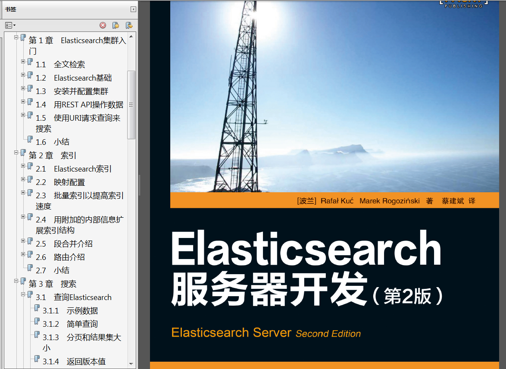Expand the 2.1 Elasticsearch索引 node

pyautogui.click(x=23, y=166)
